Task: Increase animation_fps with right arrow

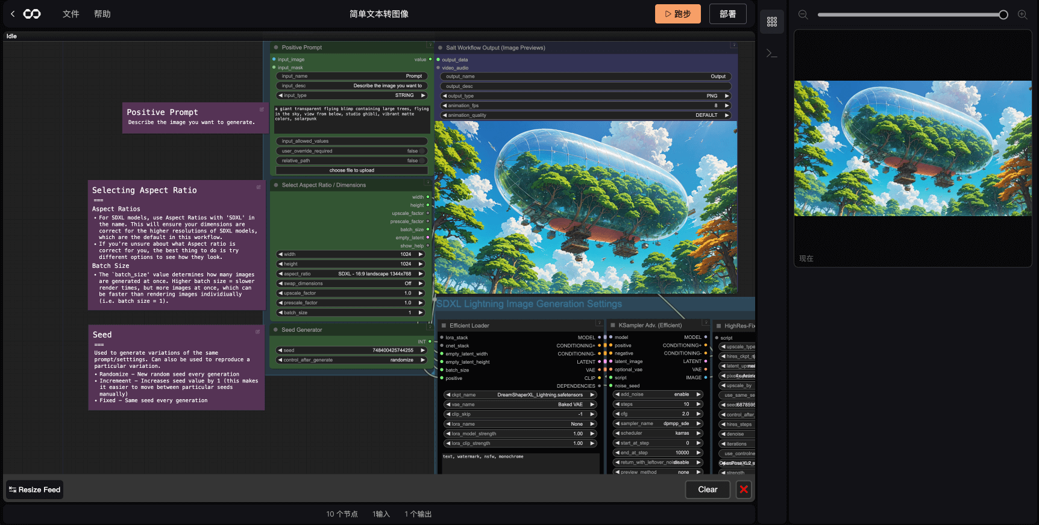Action: click(x=727, y=105)
